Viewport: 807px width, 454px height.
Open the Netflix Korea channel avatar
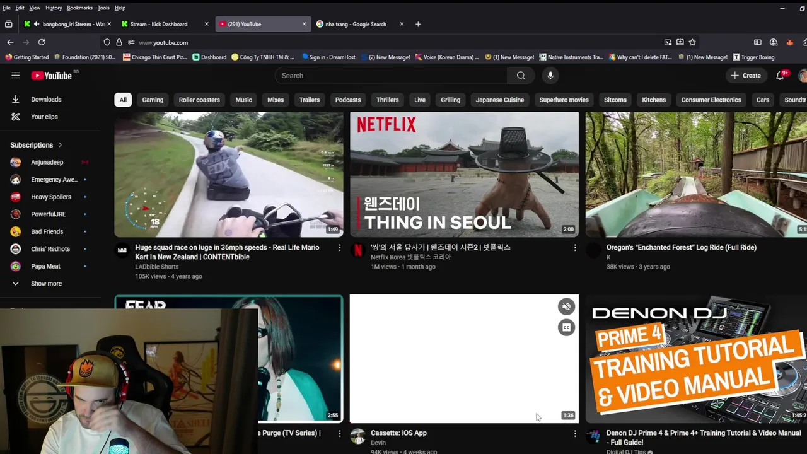click(357, 250)
